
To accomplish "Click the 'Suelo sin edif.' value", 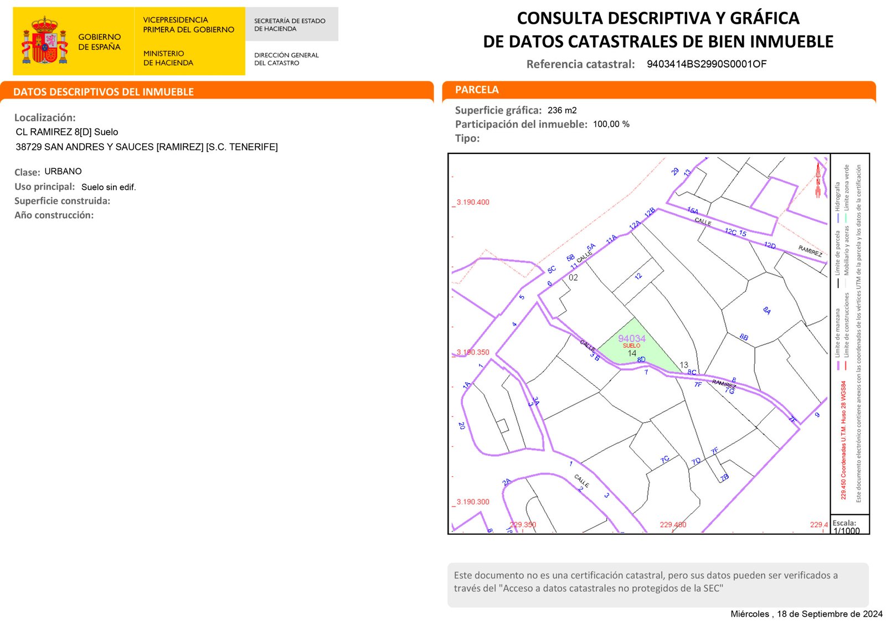I will (109, 187).
